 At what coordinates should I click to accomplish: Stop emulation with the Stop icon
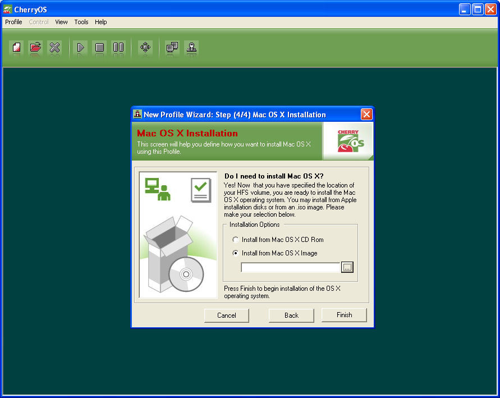(99, 48)
